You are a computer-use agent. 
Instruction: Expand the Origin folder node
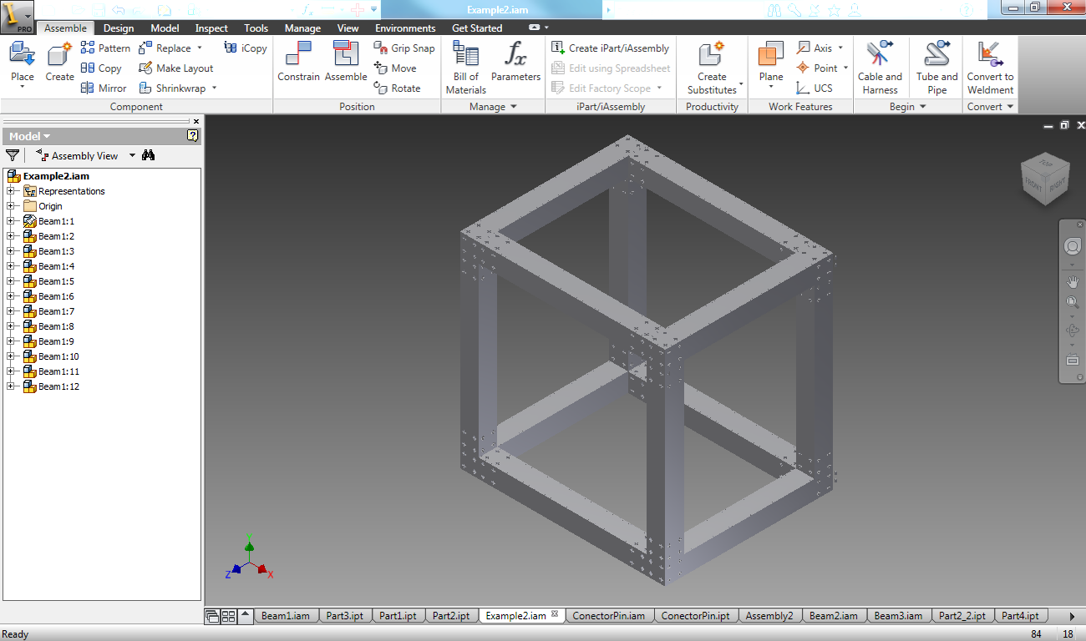pos(11,206)
